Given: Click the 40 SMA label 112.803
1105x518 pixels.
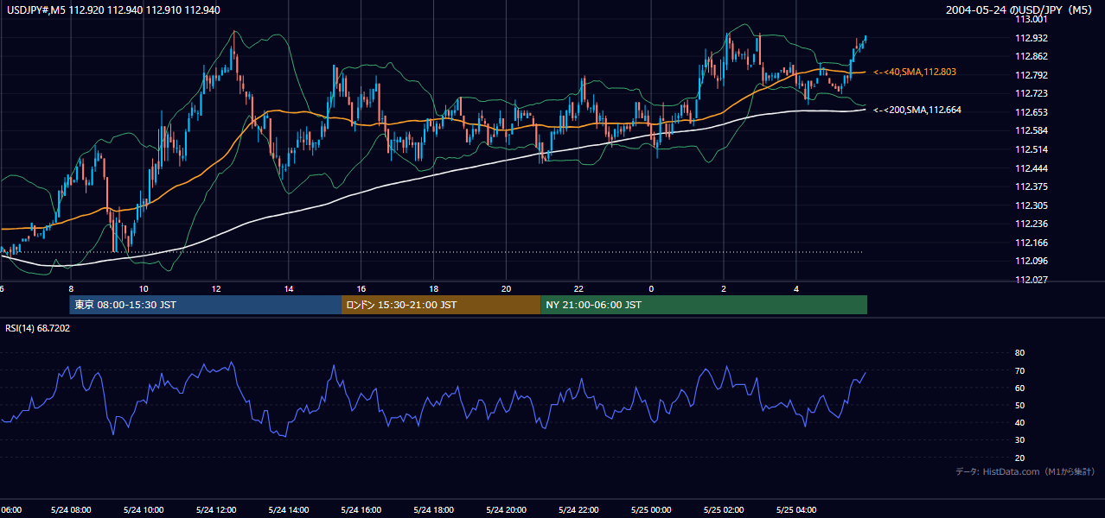Looking at the screenshot, I should 915,73.
